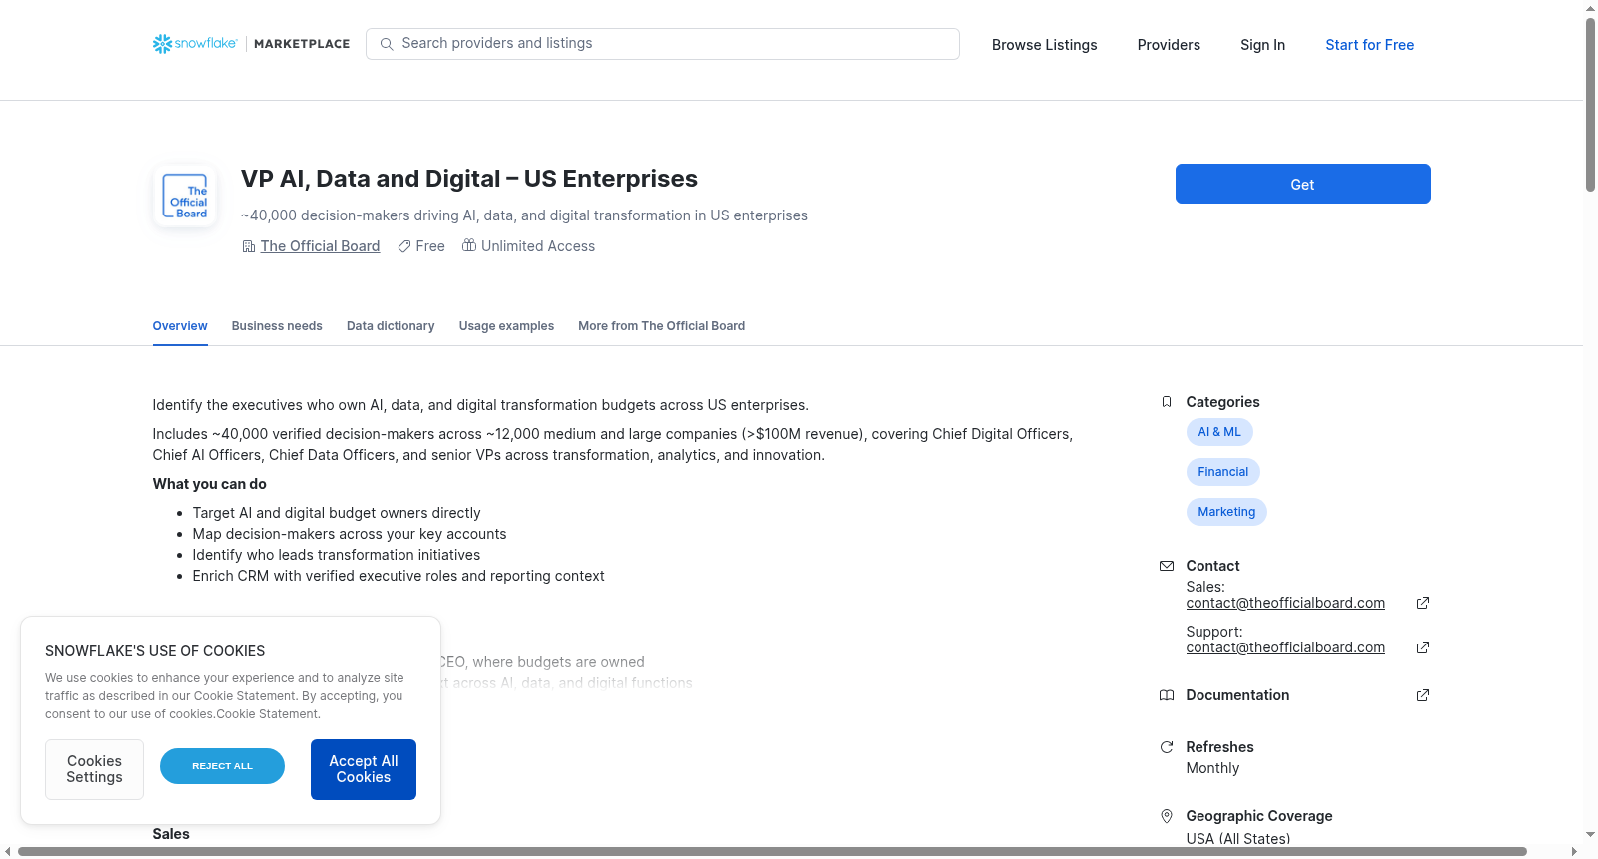Click the Snowflake logo
The image size is (1598, 859).
point(195,44)
